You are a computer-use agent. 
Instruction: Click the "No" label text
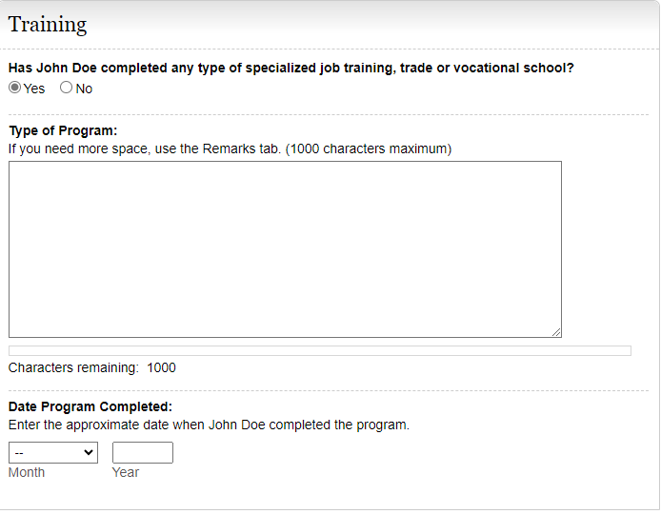point(85,89)
